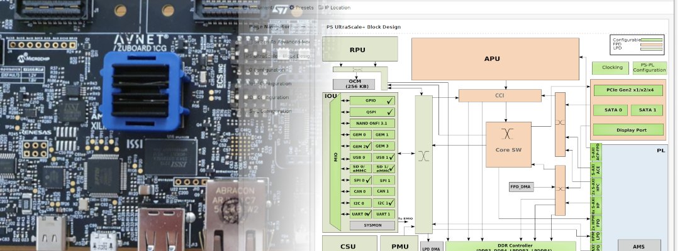Click the QSPI peripheral block
This screenshot has width=692, height=251.
(x=372, y=112)
